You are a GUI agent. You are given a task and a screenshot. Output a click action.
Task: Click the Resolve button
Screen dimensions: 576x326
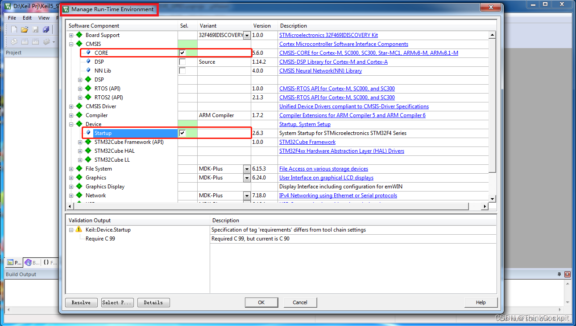click(x=81, y=302)
